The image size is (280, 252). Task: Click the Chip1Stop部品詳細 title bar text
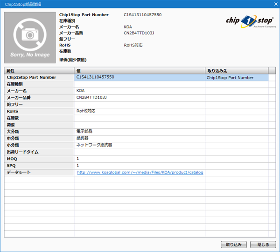point(23,4)
